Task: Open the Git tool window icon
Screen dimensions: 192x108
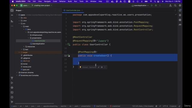Action: 12,102
